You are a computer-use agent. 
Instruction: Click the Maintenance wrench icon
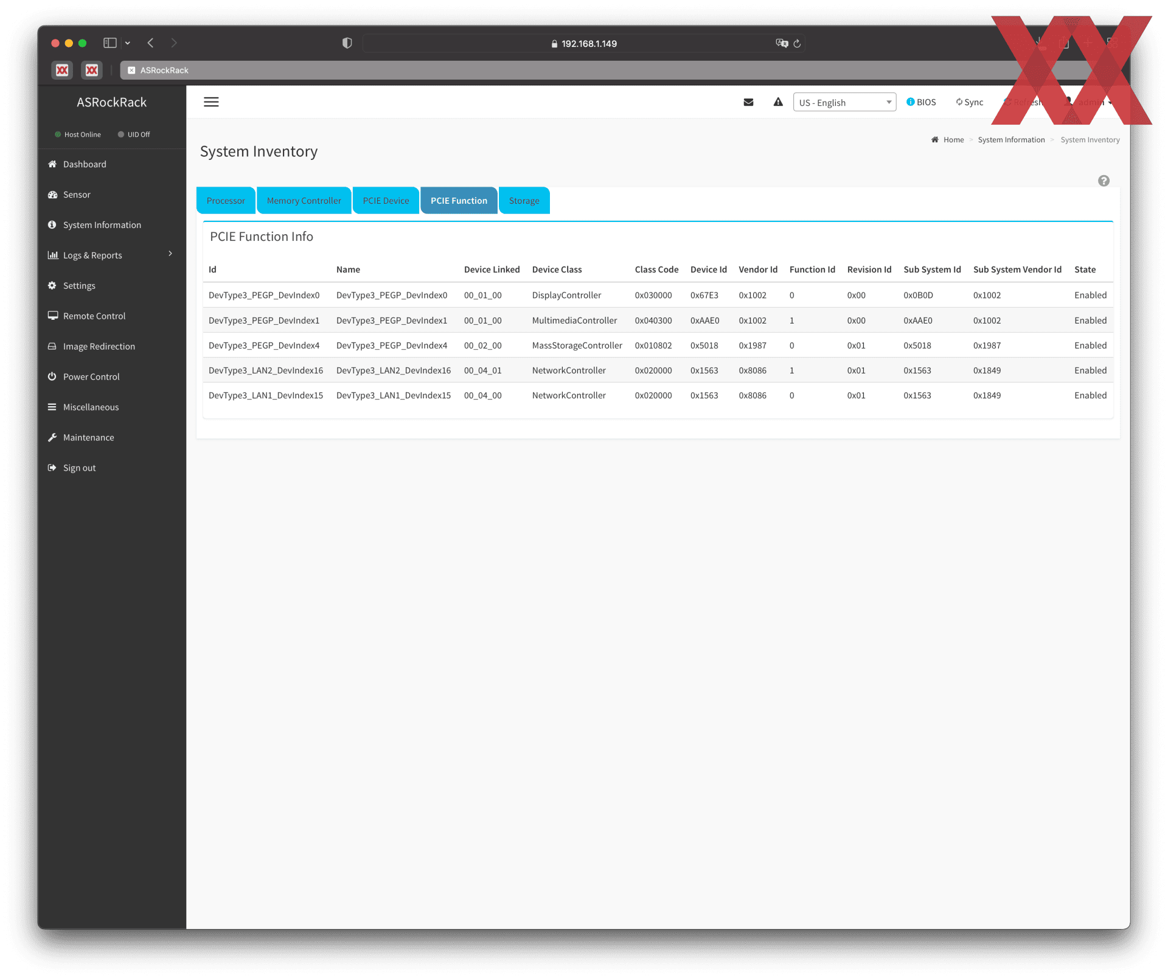tap(52, 437)
